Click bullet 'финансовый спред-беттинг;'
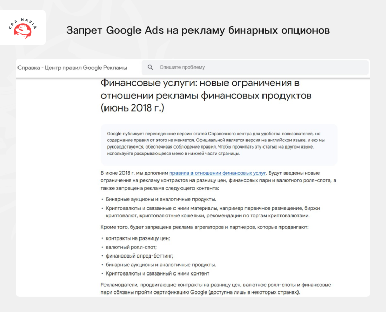Image resolution: width=386 pixels, height=312 pixels. [x=139, y=256]
